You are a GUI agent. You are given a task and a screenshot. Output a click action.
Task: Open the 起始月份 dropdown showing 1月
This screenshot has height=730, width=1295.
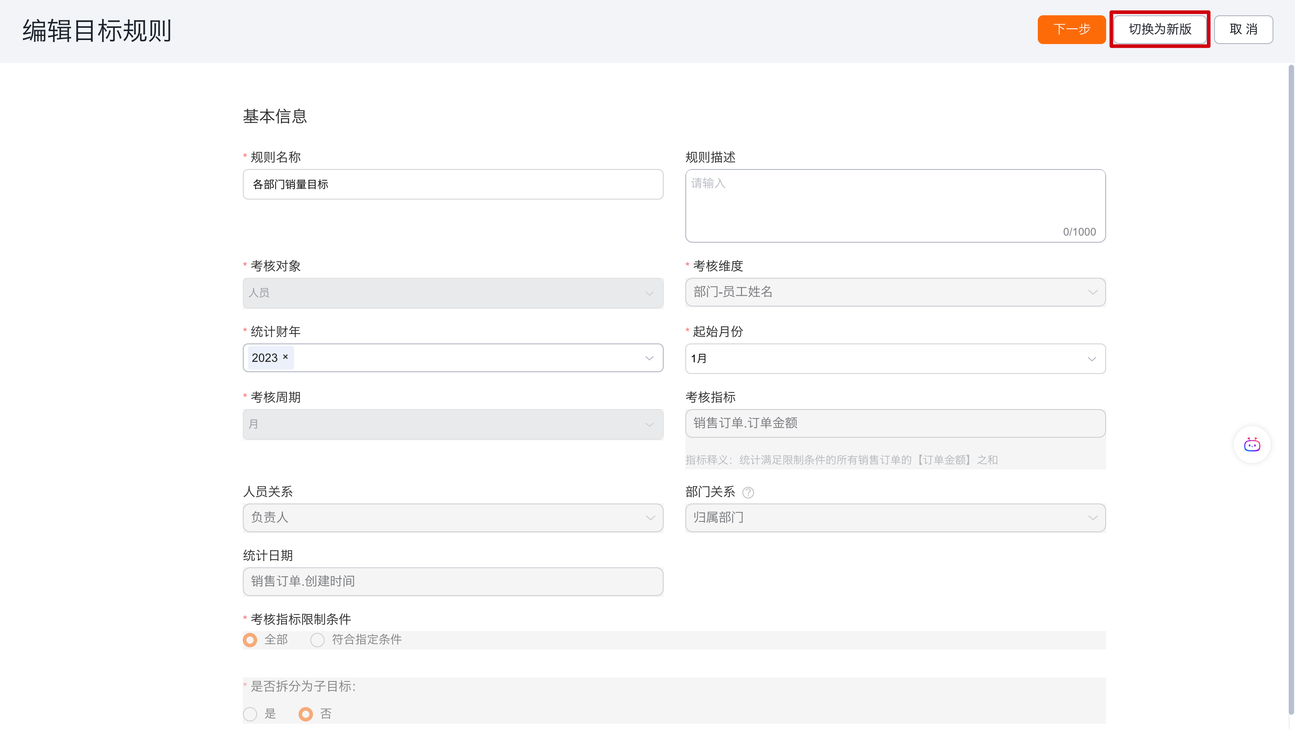pyautogui.click(x=895, y=359)
